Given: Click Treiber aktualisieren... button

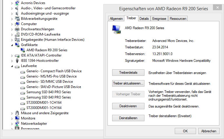Looking at the screenshot, I should pos(128,83).
